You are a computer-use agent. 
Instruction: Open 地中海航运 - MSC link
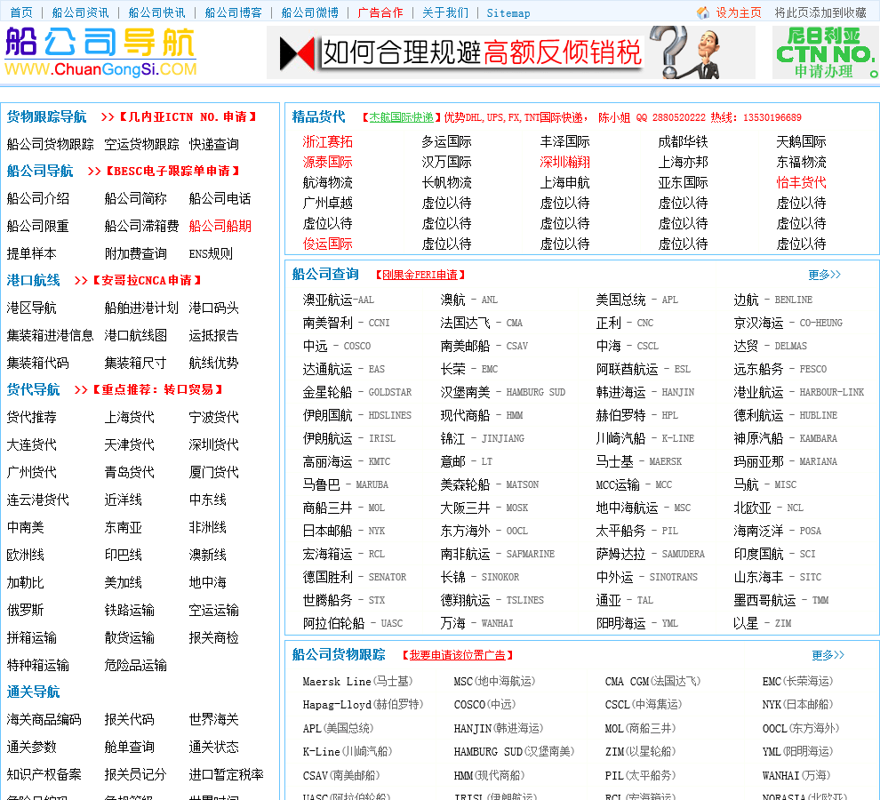(644, 508)
